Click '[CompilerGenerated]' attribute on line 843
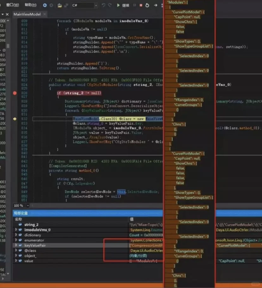Image resolution: width=262 pixels, height=288 pixels. (x=68, y=166)
